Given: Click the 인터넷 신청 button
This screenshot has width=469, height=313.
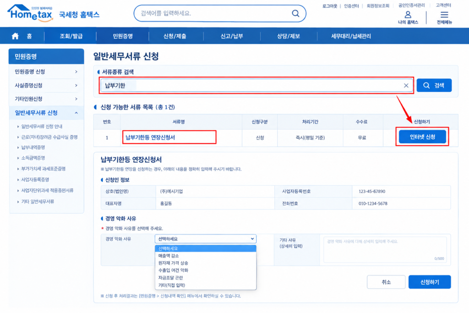Looking at the screenshot, I should (422, 137).
